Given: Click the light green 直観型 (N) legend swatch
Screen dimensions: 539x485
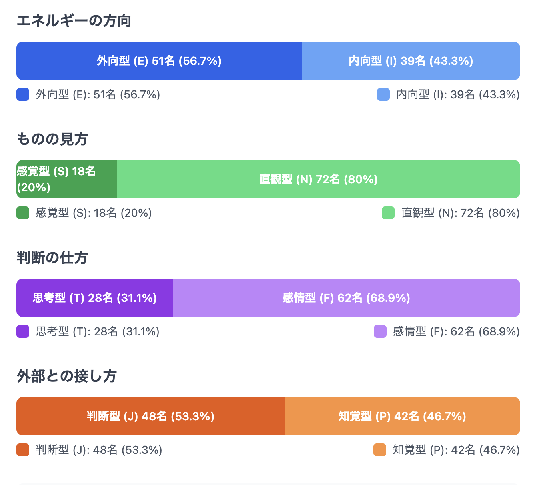Looking at the screenshot, I should (x=388, y=213).
